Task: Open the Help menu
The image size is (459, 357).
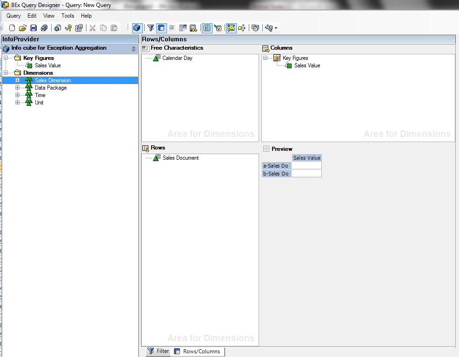Action: pyautogui.click(x=86, y=16)
